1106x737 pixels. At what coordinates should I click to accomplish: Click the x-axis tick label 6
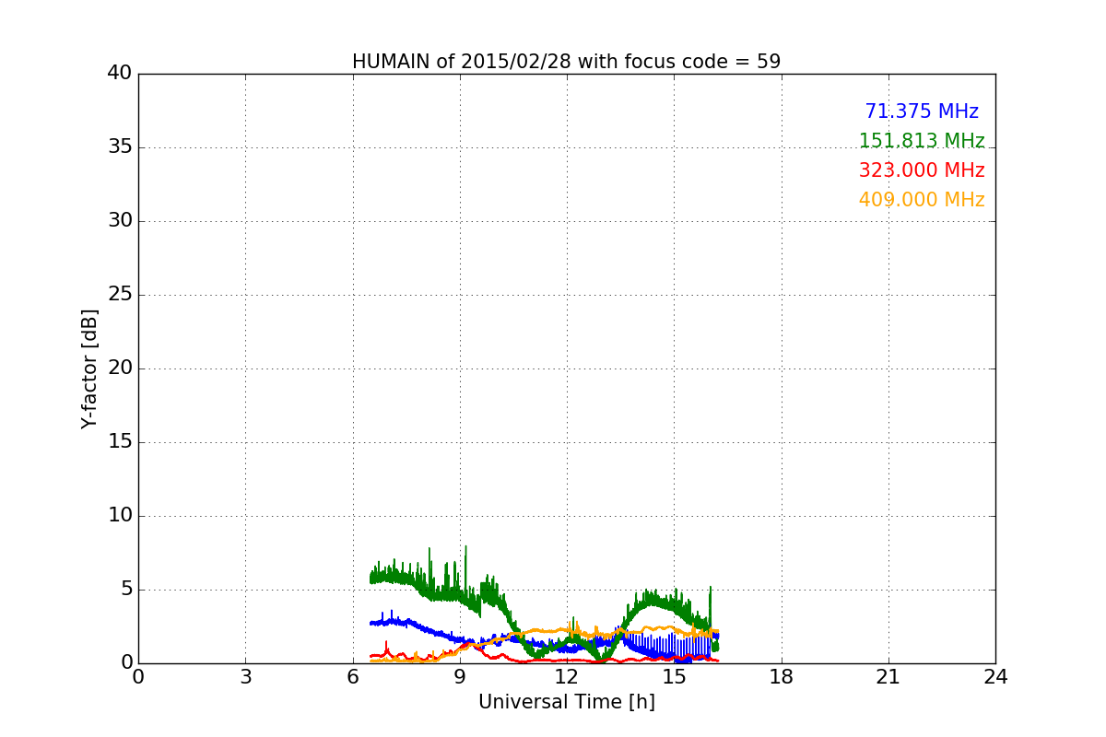[x=352, y=677]
